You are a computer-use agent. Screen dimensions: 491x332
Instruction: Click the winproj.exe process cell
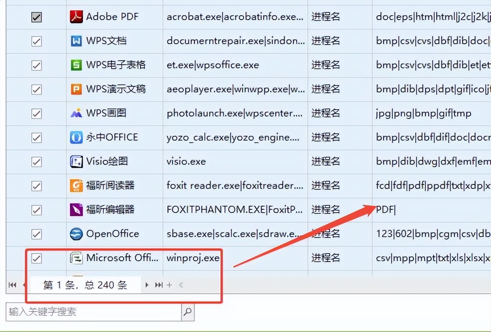pyautogui.click(x=235, y=258)
